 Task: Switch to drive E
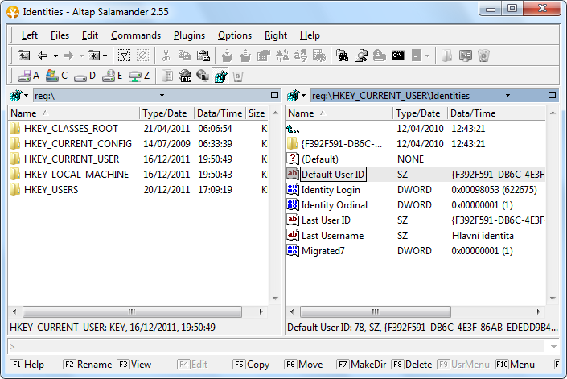(x=112, y=76)
